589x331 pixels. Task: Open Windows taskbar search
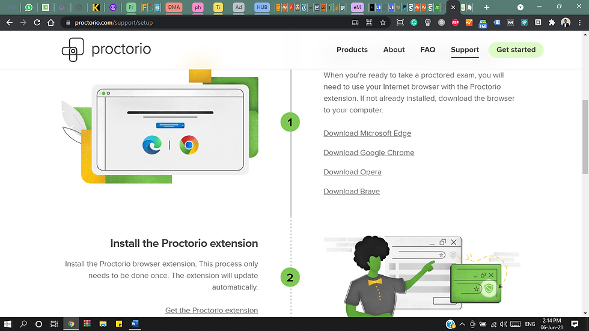point(23,324)
